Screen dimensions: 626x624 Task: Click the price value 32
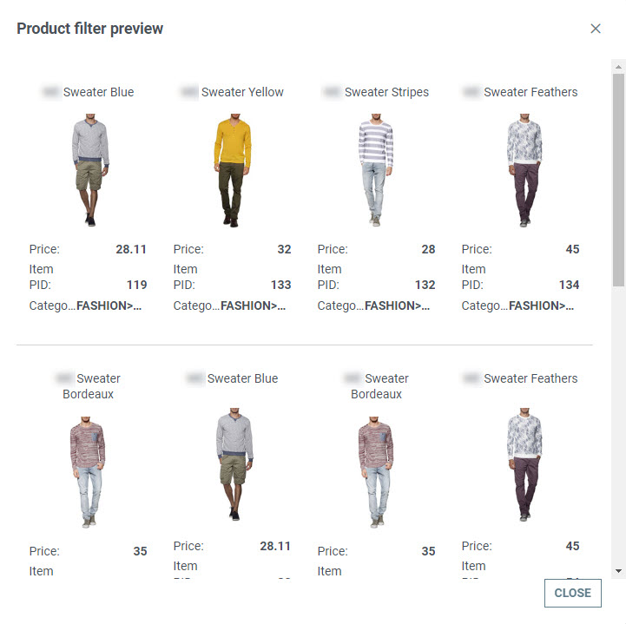[284, 249]
